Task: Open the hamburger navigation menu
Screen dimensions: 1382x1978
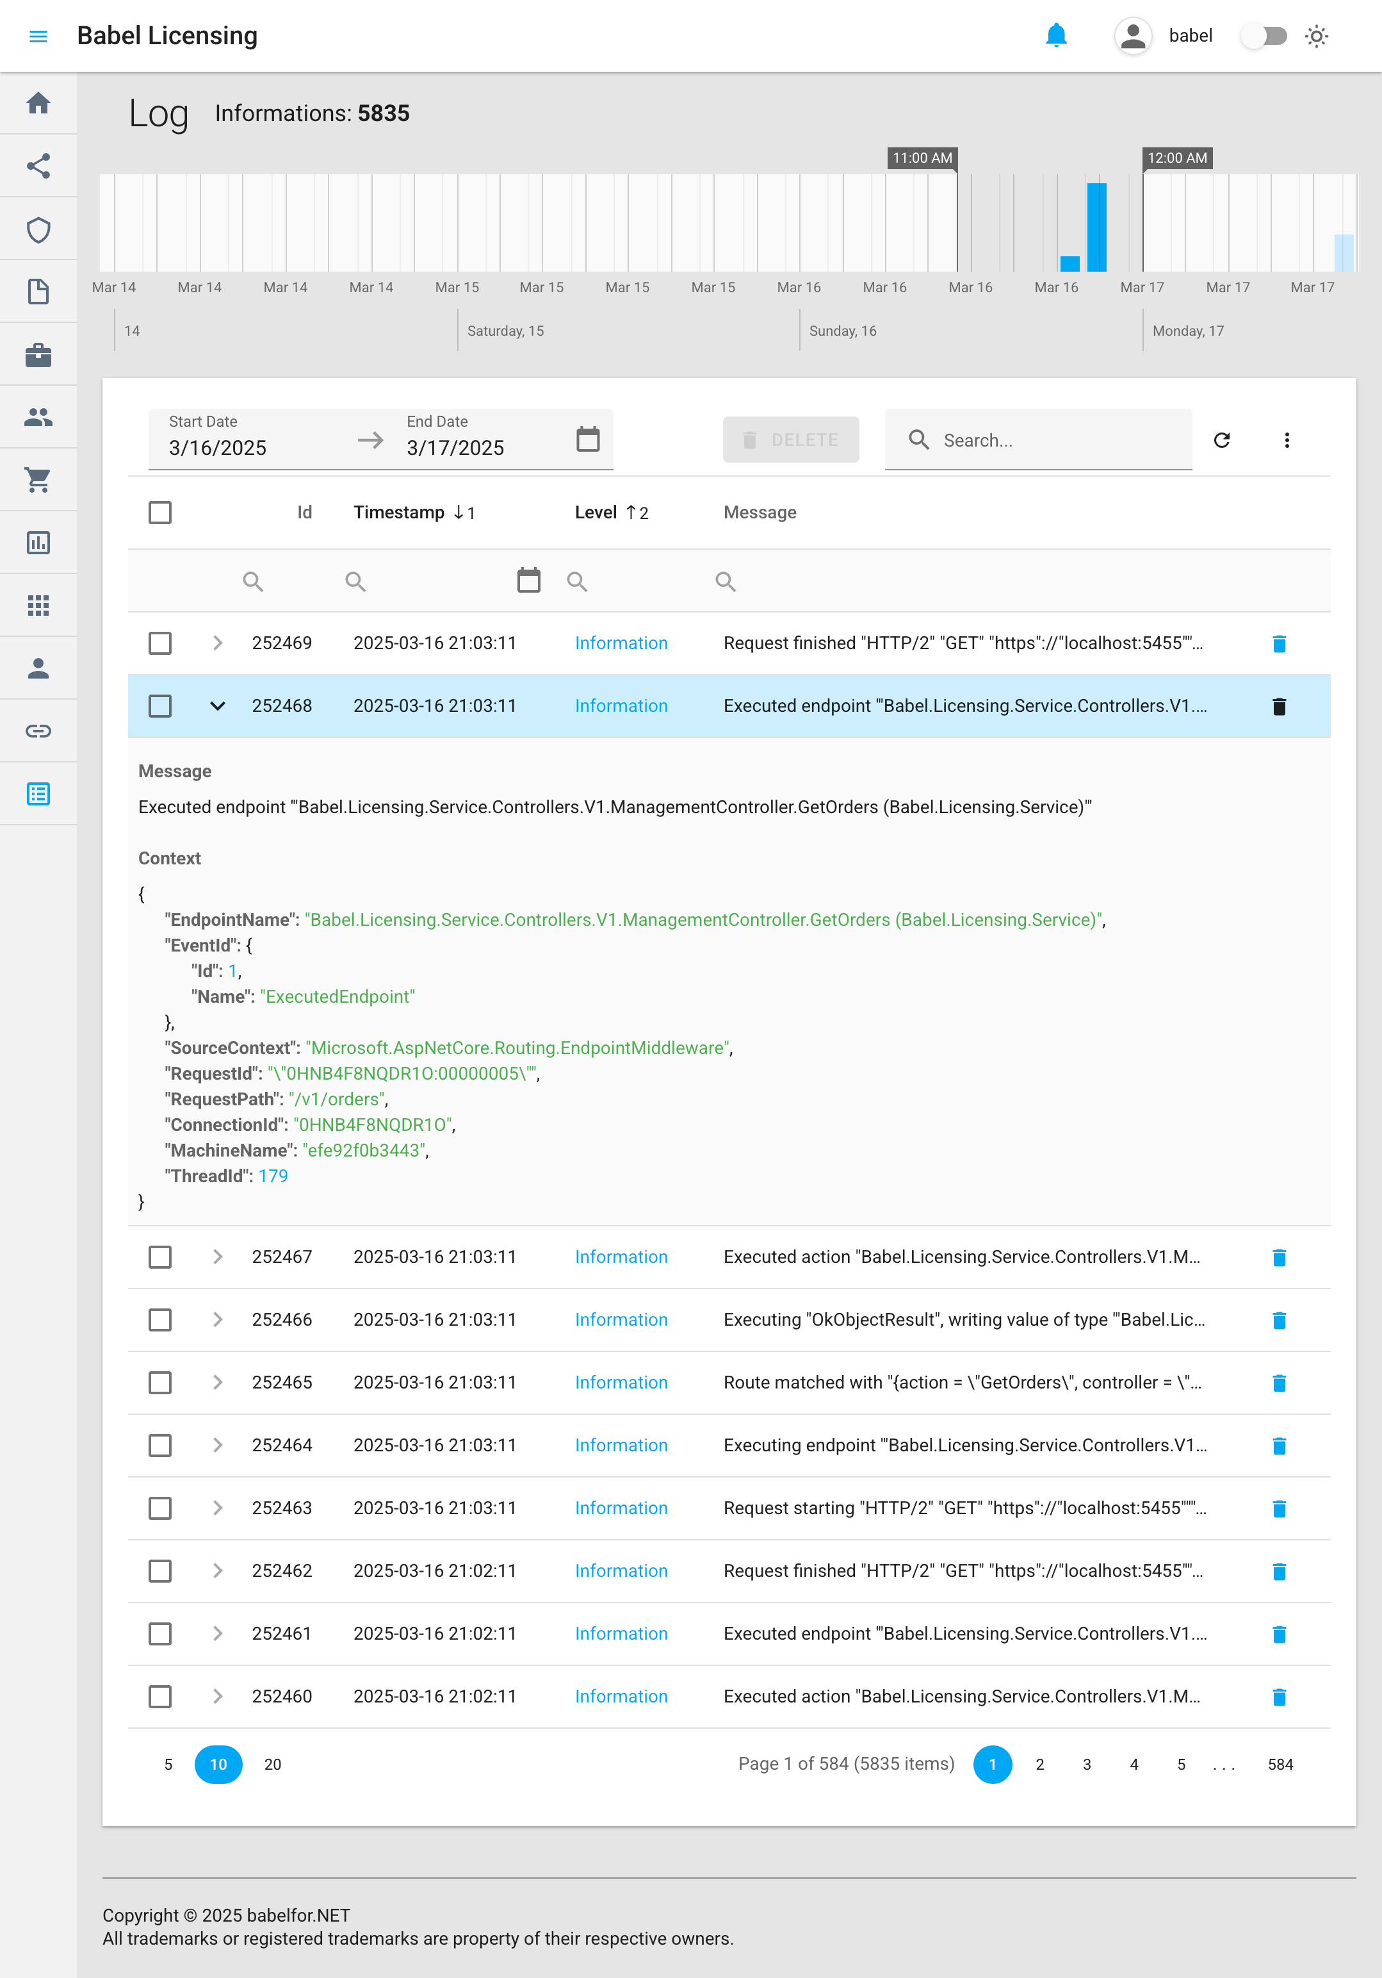Action: pyautogui.click(x=38, y=36)
